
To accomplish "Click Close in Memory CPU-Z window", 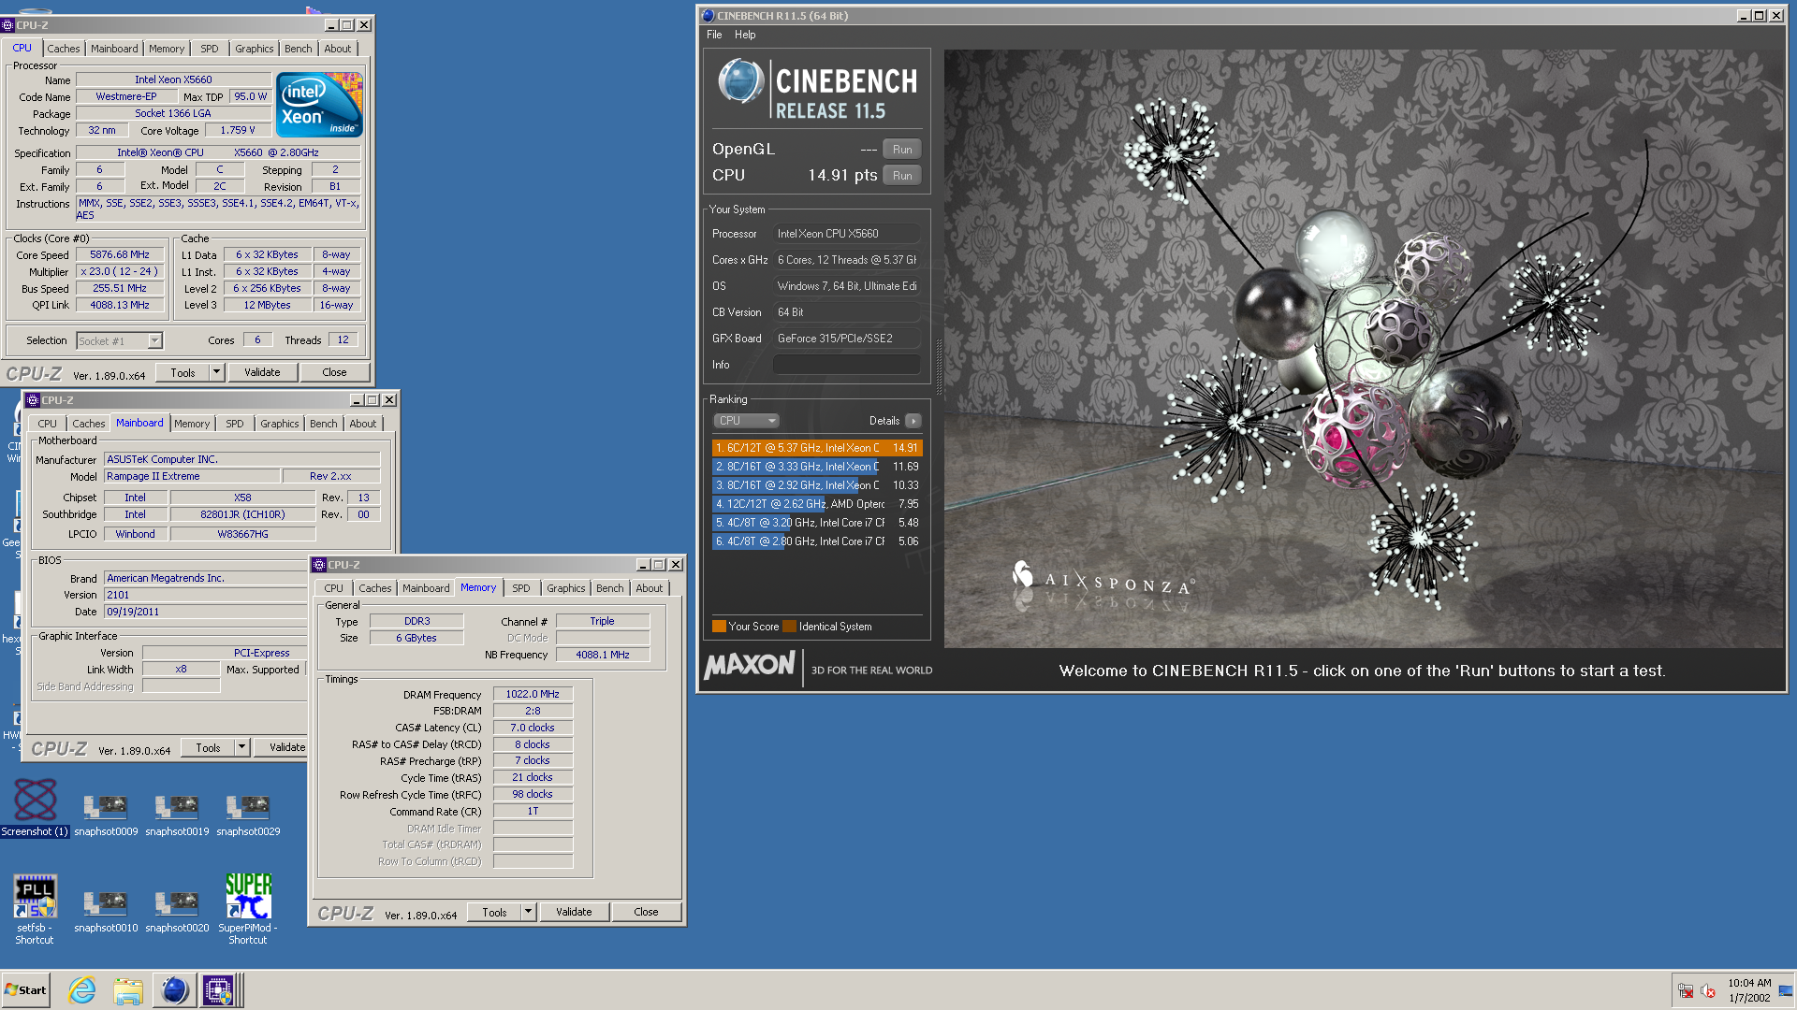I will coord(646,912).
